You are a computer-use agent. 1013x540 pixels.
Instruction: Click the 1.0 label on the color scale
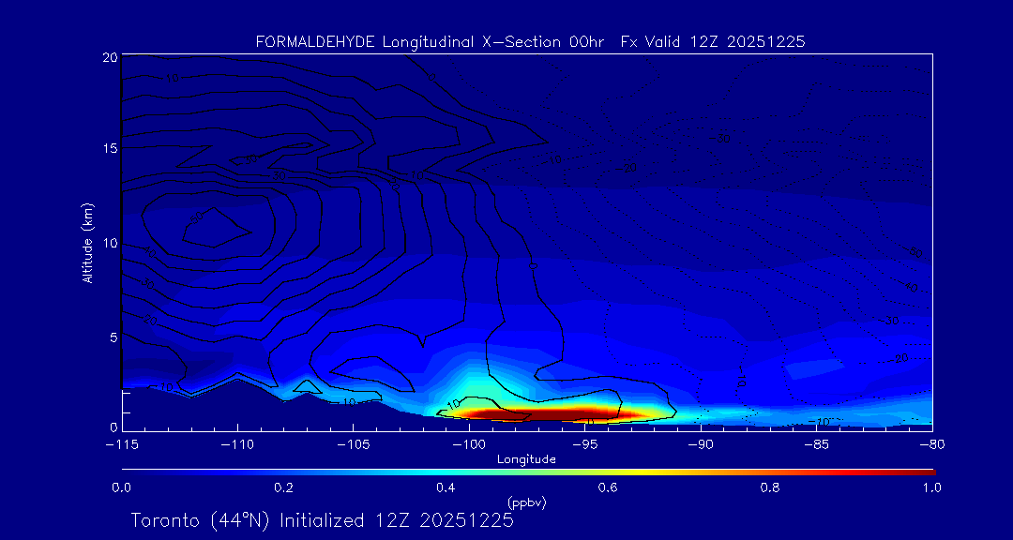[x=931, y=487]
